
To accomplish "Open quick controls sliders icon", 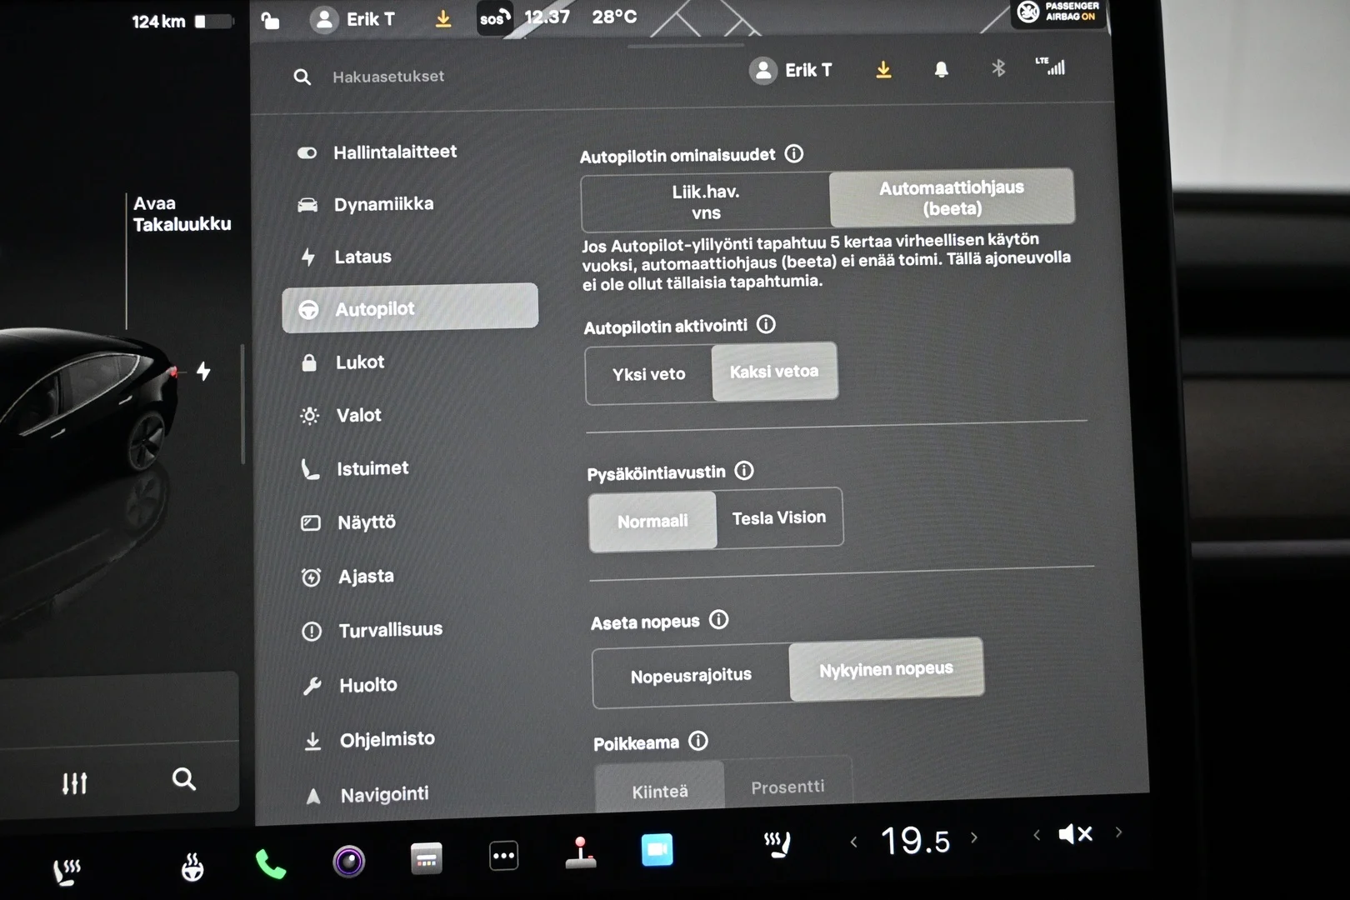I will pyautogui.click(x=74, y=783).
